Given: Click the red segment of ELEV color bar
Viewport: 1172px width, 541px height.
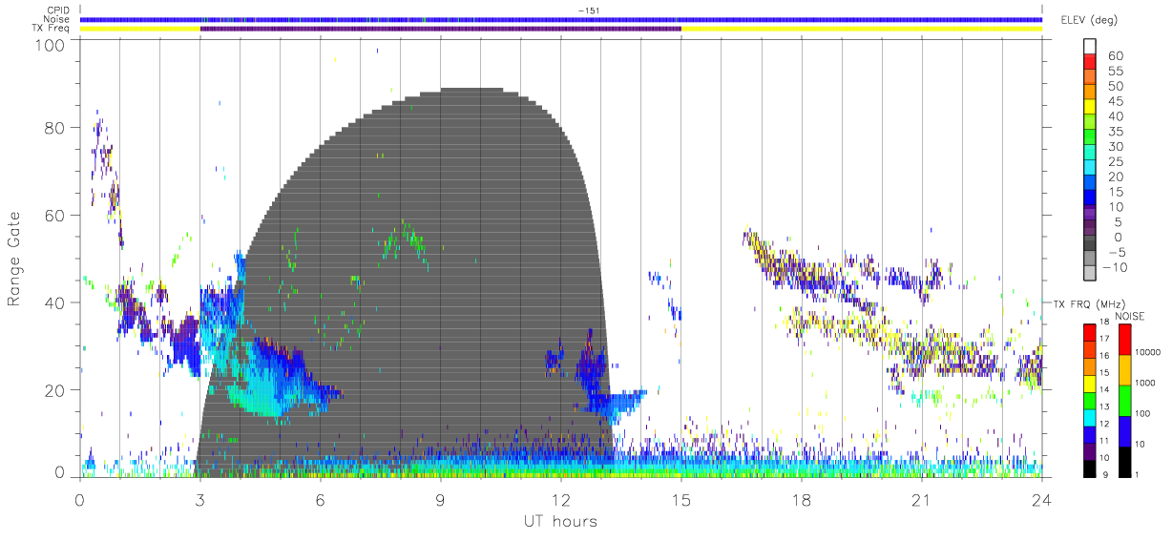Looking at the screenshot, I should (1089, 62).
